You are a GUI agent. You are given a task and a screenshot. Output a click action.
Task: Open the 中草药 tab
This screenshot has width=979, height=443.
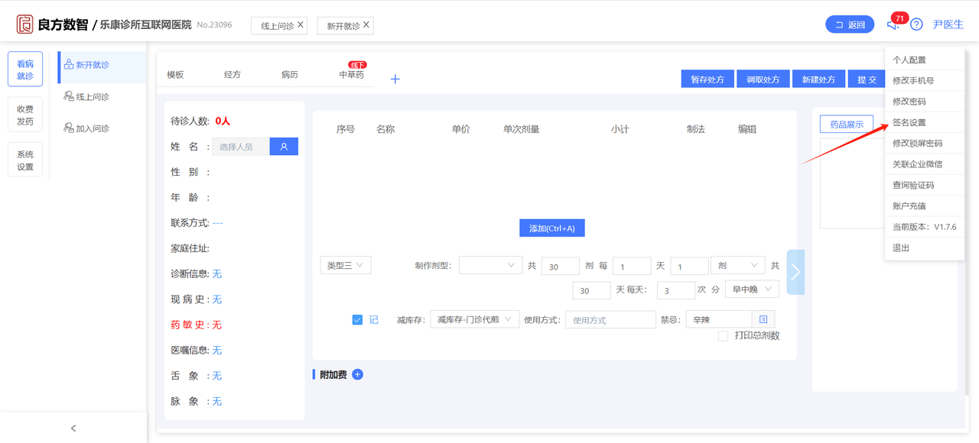coord(352,75)
